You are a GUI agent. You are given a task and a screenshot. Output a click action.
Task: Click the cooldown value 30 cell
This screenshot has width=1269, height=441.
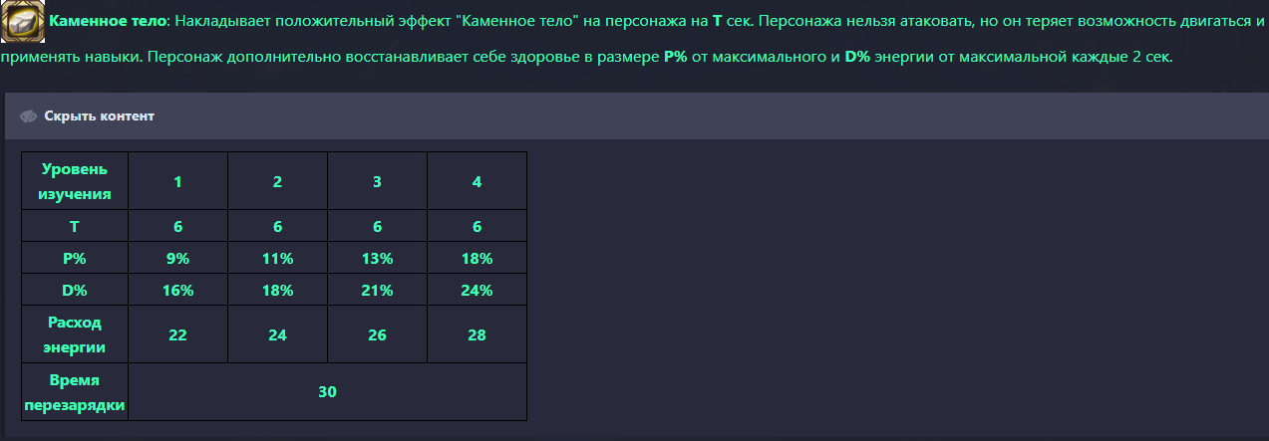(327, 392)
